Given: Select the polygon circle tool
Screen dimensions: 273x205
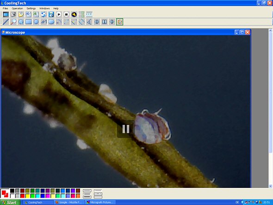Looking at the screenshot, I should click(x=36, y=22).
